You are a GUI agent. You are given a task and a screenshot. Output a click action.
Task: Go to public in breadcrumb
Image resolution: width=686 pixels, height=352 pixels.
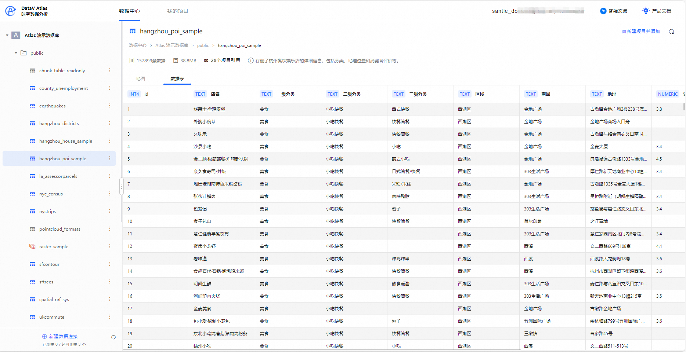203,45
